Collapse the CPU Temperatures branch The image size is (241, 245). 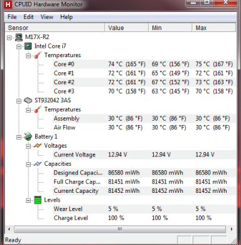(x=28, y=56)
